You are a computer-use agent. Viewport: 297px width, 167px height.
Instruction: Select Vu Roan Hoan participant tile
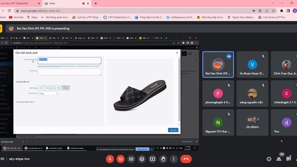tap(252, 64)
